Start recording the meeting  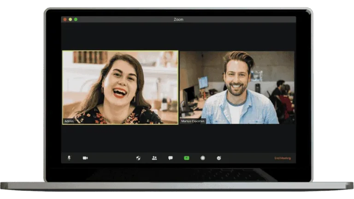[202, 158]
